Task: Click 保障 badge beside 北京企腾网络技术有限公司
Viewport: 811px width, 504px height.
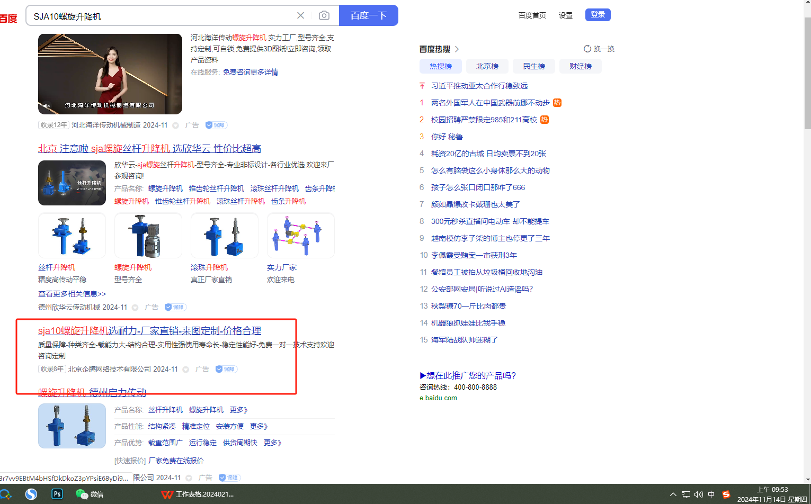Action: pyautogui.click(x=226, y=369)
